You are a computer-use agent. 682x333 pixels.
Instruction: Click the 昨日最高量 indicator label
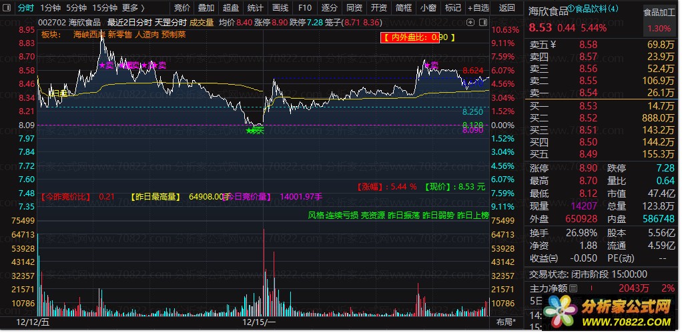pyautogui.click(x=155, y=197)
